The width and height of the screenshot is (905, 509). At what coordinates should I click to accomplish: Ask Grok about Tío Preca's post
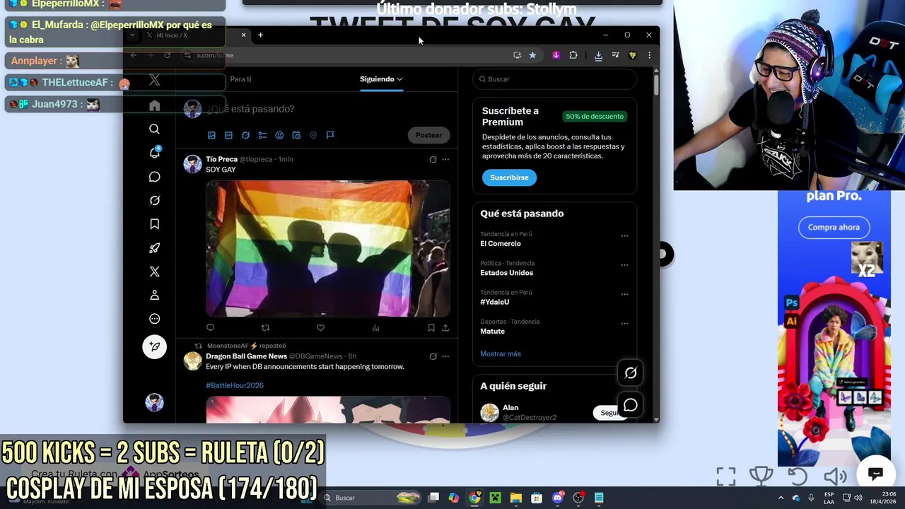tap(433, 159)
